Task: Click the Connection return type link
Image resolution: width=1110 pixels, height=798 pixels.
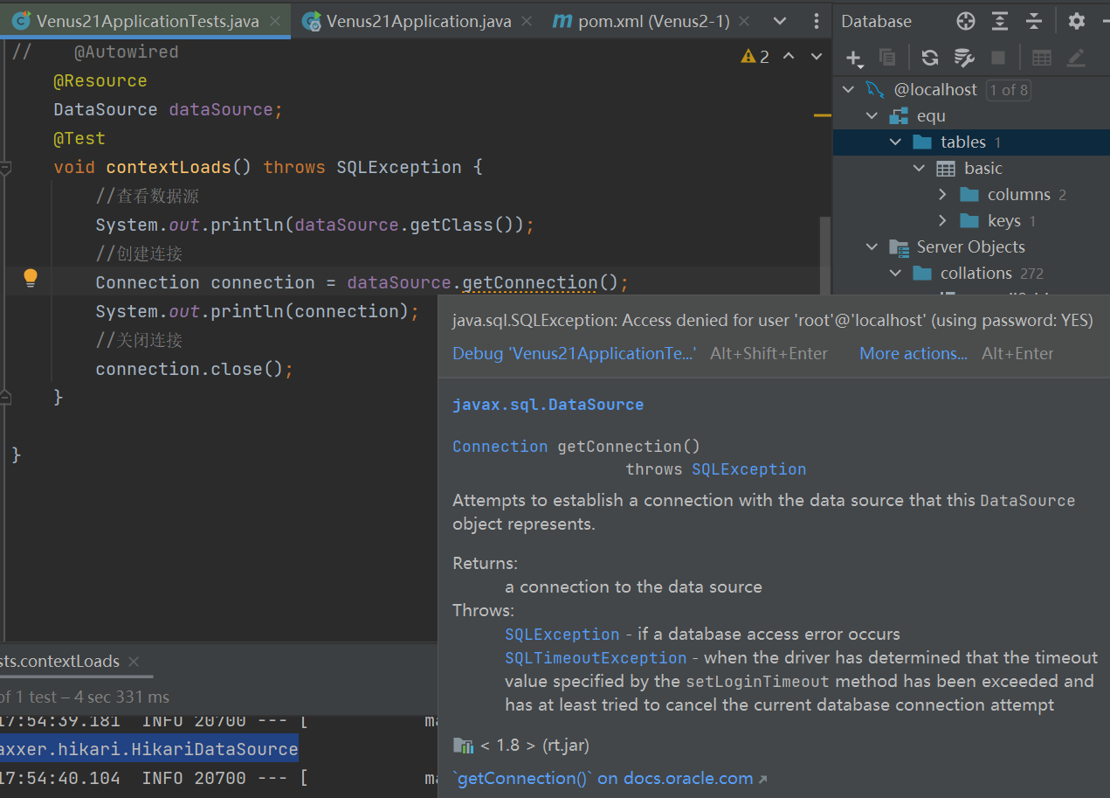Action: pos(500,447)
